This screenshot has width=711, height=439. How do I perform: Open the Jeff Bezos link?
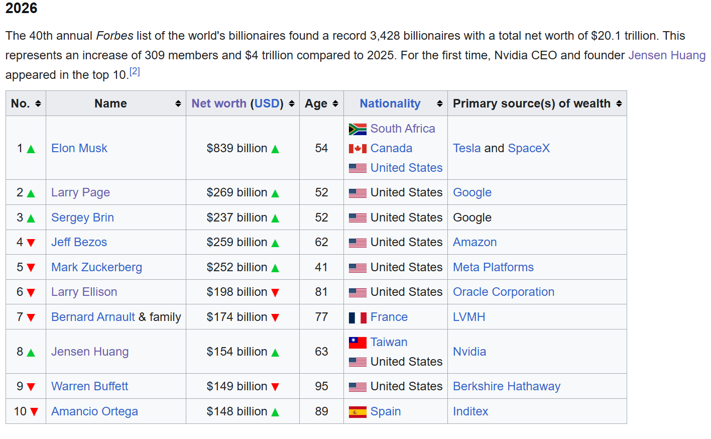(x=79, y=242)
